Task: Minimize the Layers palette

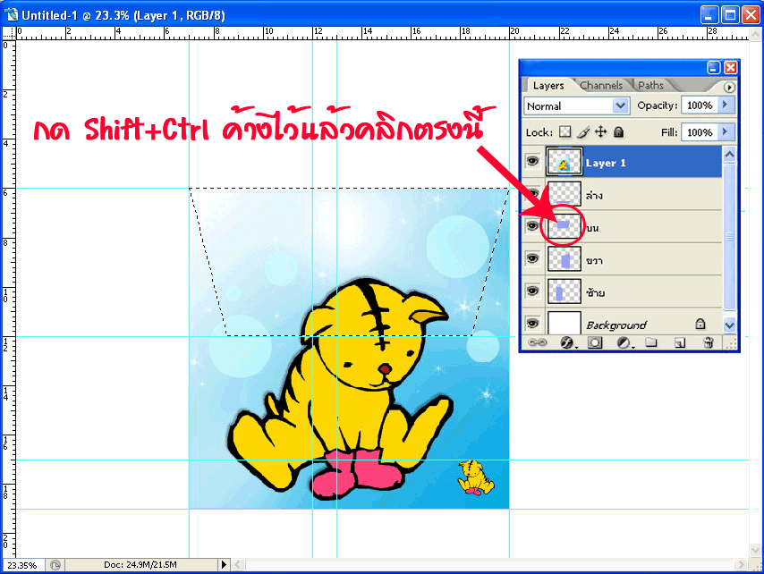Action: tap(714, 68)
